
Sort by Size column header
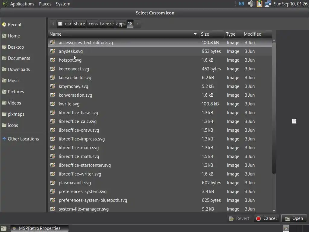pos(212,34)
